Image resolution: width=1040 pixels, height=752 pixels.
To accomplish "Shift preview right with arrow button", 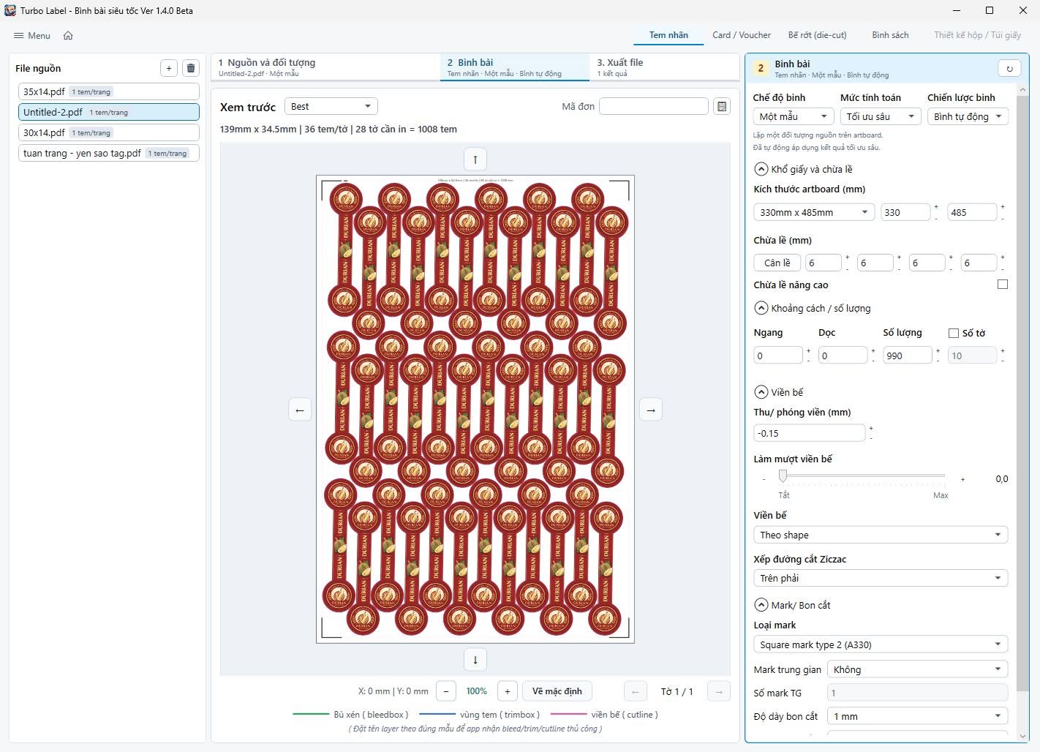I will click(651, 410).
